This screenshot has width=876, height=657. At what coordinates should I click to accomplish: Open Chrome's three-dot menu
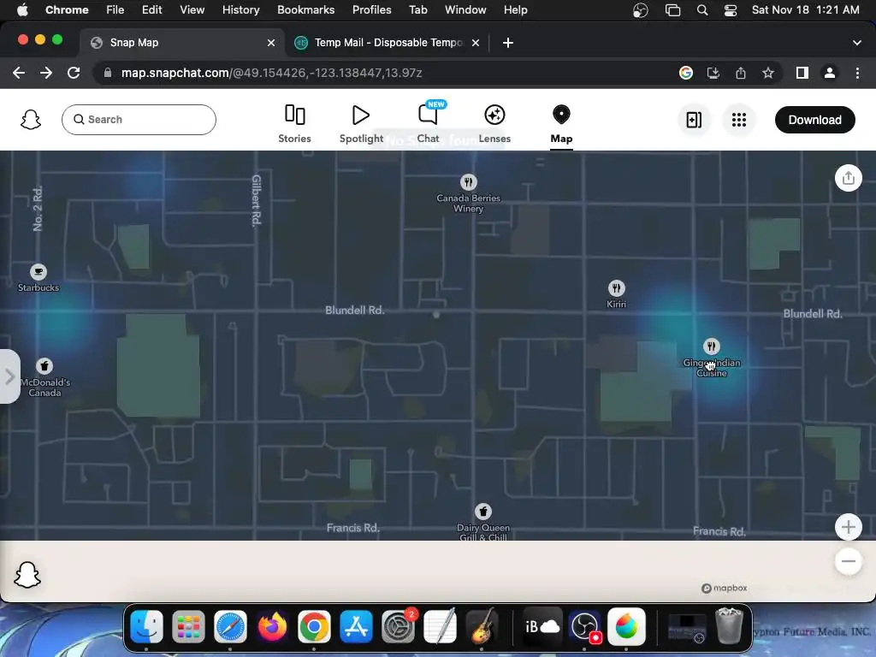pyautogui.click(x=857, y=73)
